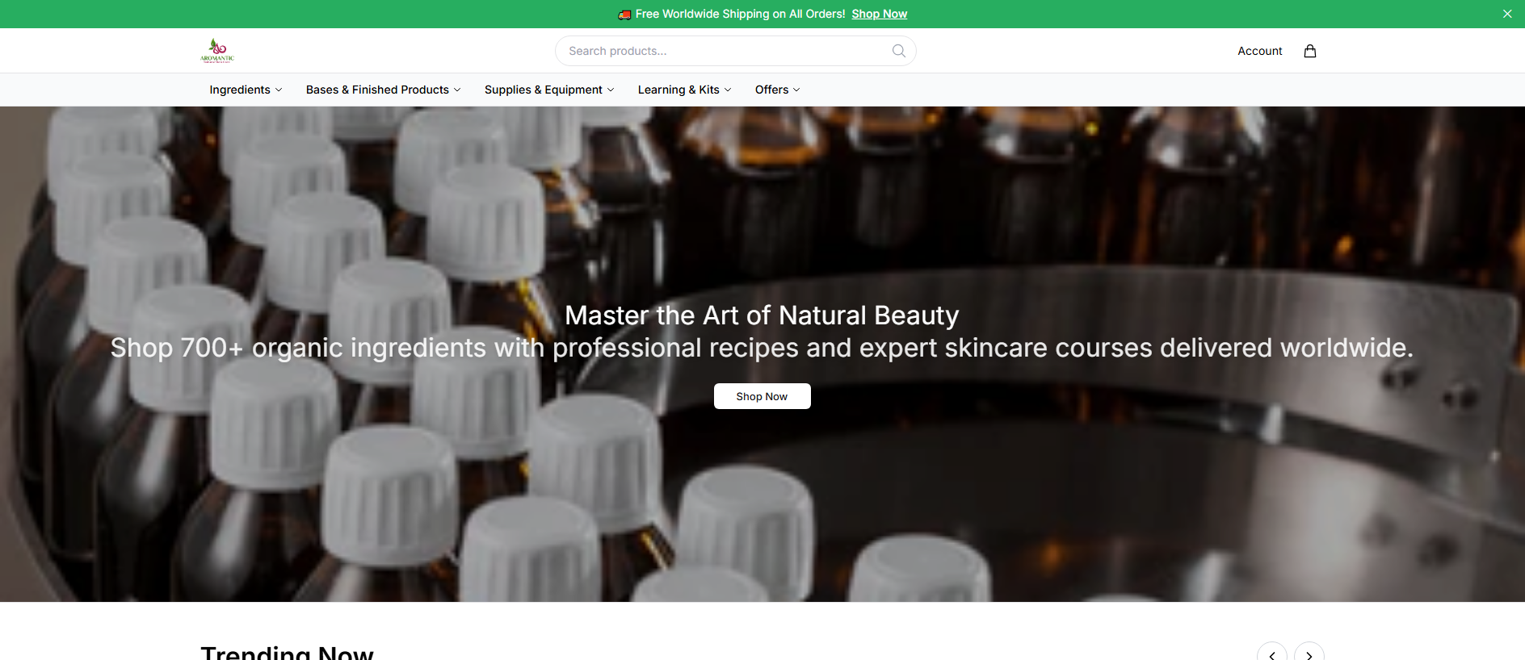Dismiss the free shipping announcement banner

(1506, 14)
